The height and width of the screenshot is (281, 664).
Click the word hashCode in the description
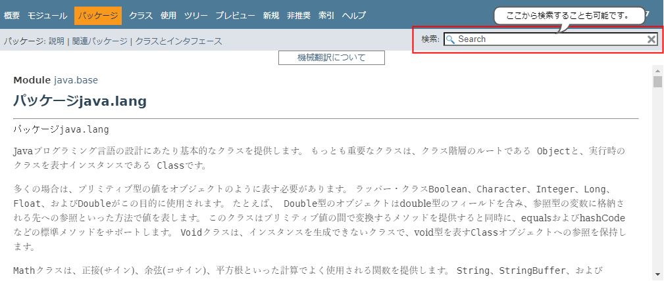602,218
